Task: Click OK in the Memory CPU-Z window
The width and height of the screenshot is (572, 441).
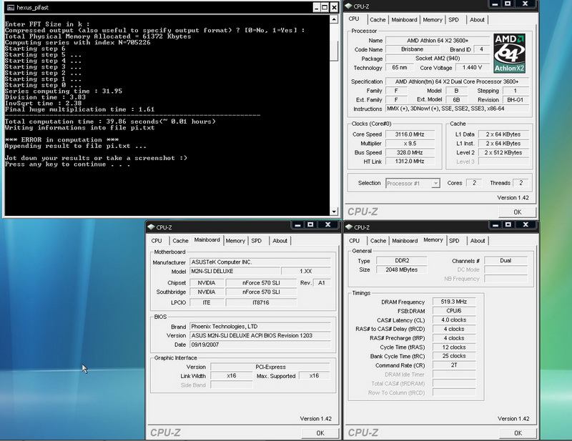Action: click(518, 433)
